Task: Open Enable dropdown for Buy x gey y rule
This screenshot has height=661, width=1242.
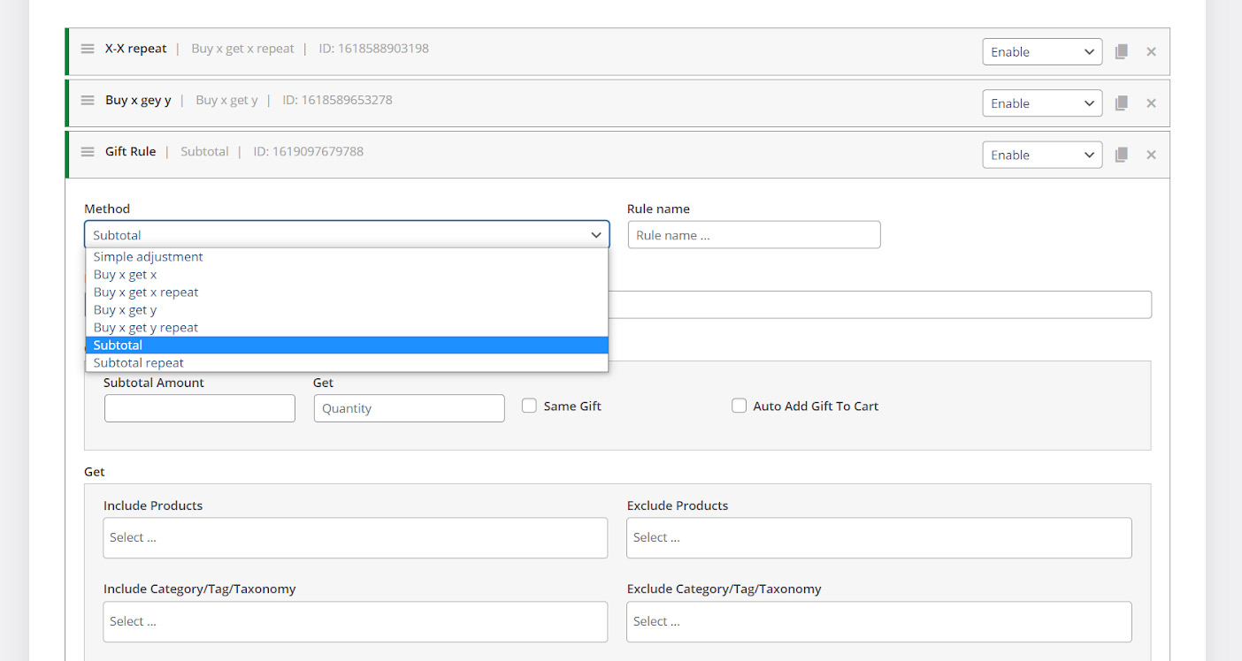Action: [x=1041, y=103]
